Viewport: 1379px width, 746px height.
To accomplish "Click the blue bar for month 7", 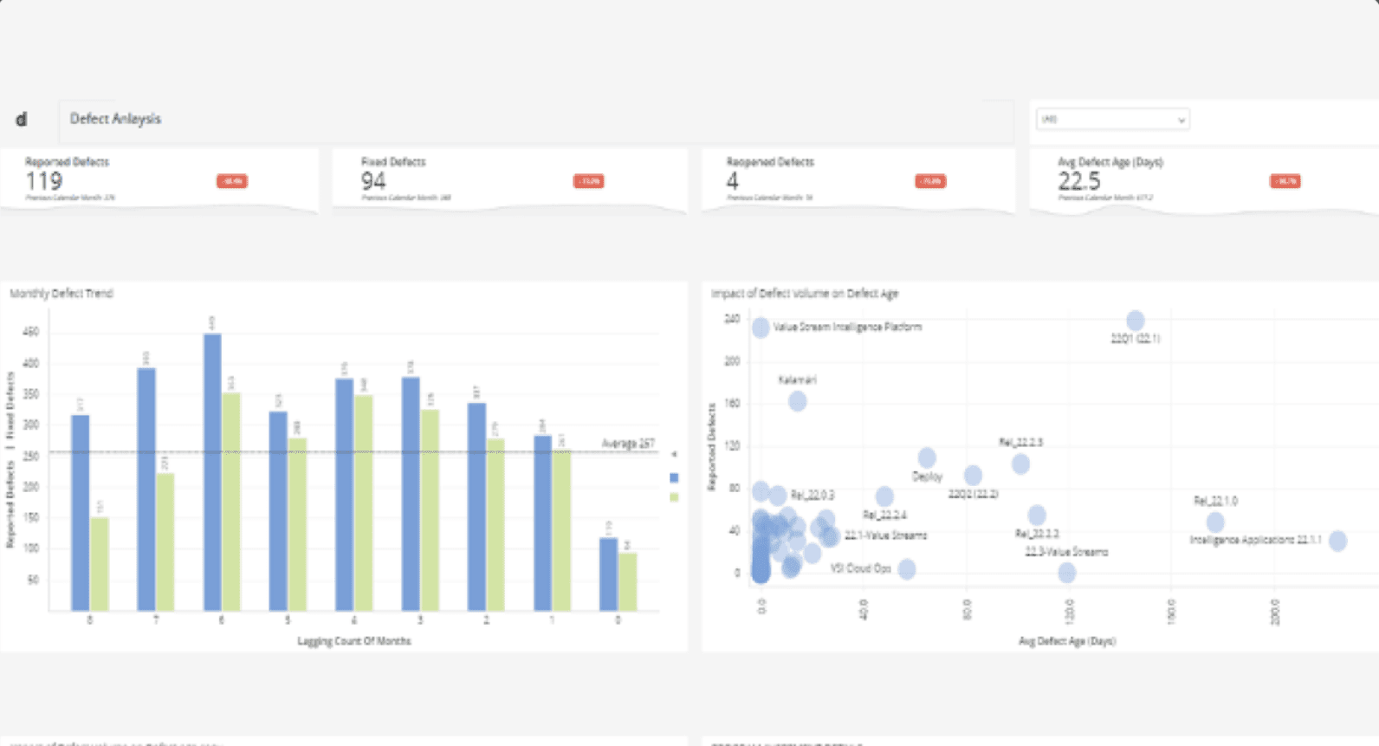I will [x=146, y=490].
